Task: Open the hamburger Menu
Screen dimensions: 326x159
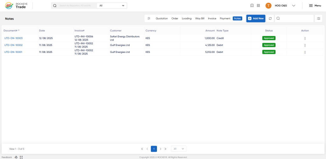Action: click(x=315, y=6)
